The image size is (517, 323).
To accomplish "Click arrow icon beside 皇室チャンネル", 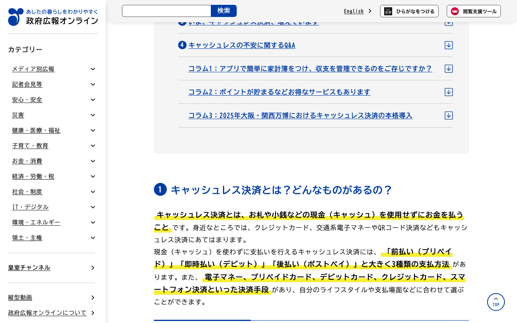I will click(93, 268).
